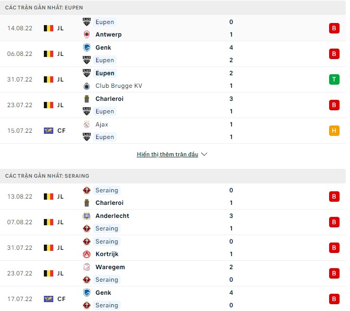The height and width of the screenshot is (311, 350).
Task: Open the Genk team link on 06.08.22
Action: pos(103,48)
